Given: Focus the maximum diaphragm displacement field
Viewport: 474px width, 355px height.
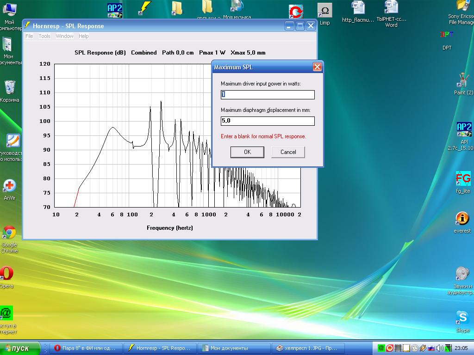Looking at the screenshot, I should tap(268, 121).
